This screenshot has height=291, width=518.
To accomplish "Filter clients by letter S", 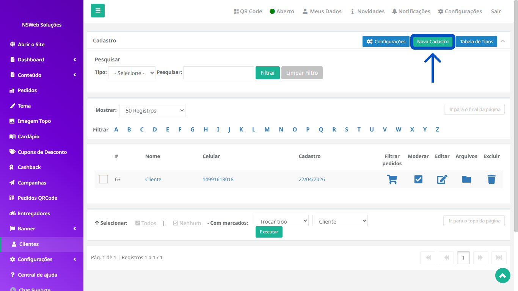I will pyautogui.click(x=347, y=130).
